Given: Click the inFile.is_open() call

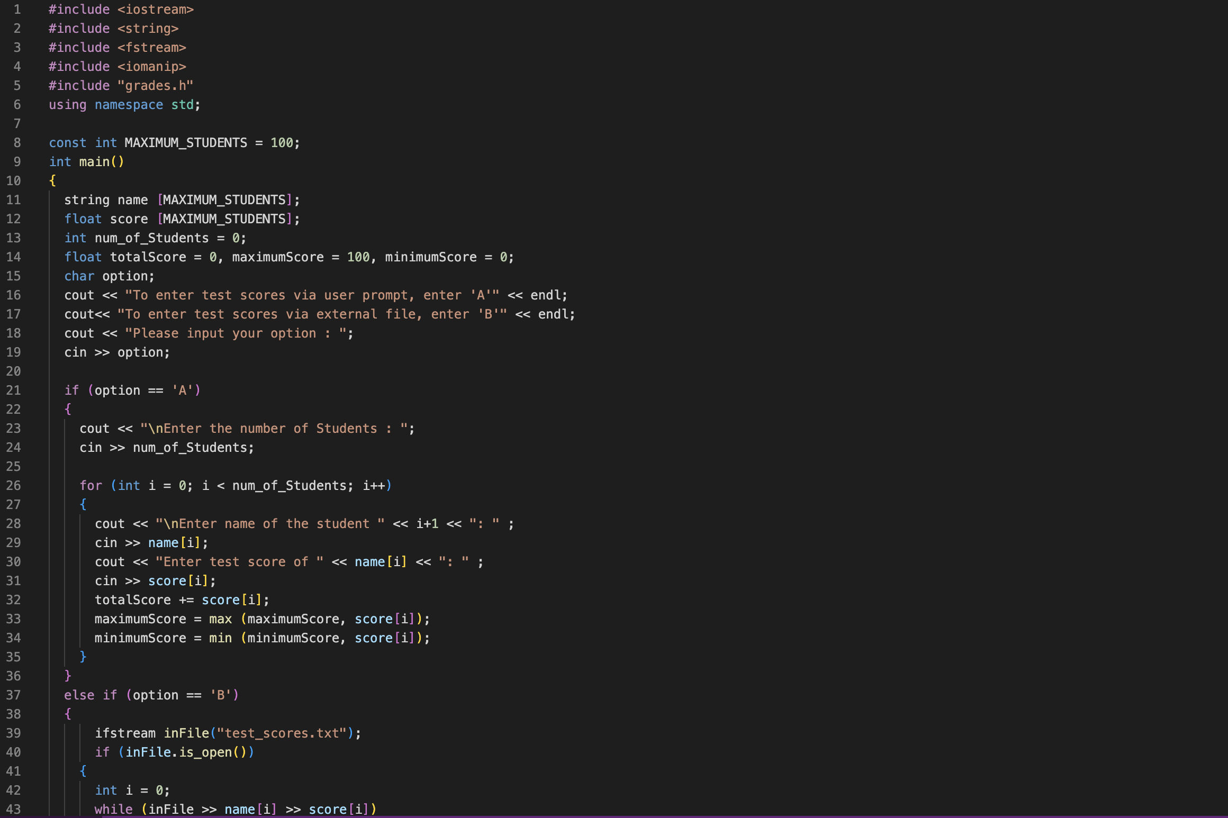Looking at the screenshot, I should [x=186, y=752].
